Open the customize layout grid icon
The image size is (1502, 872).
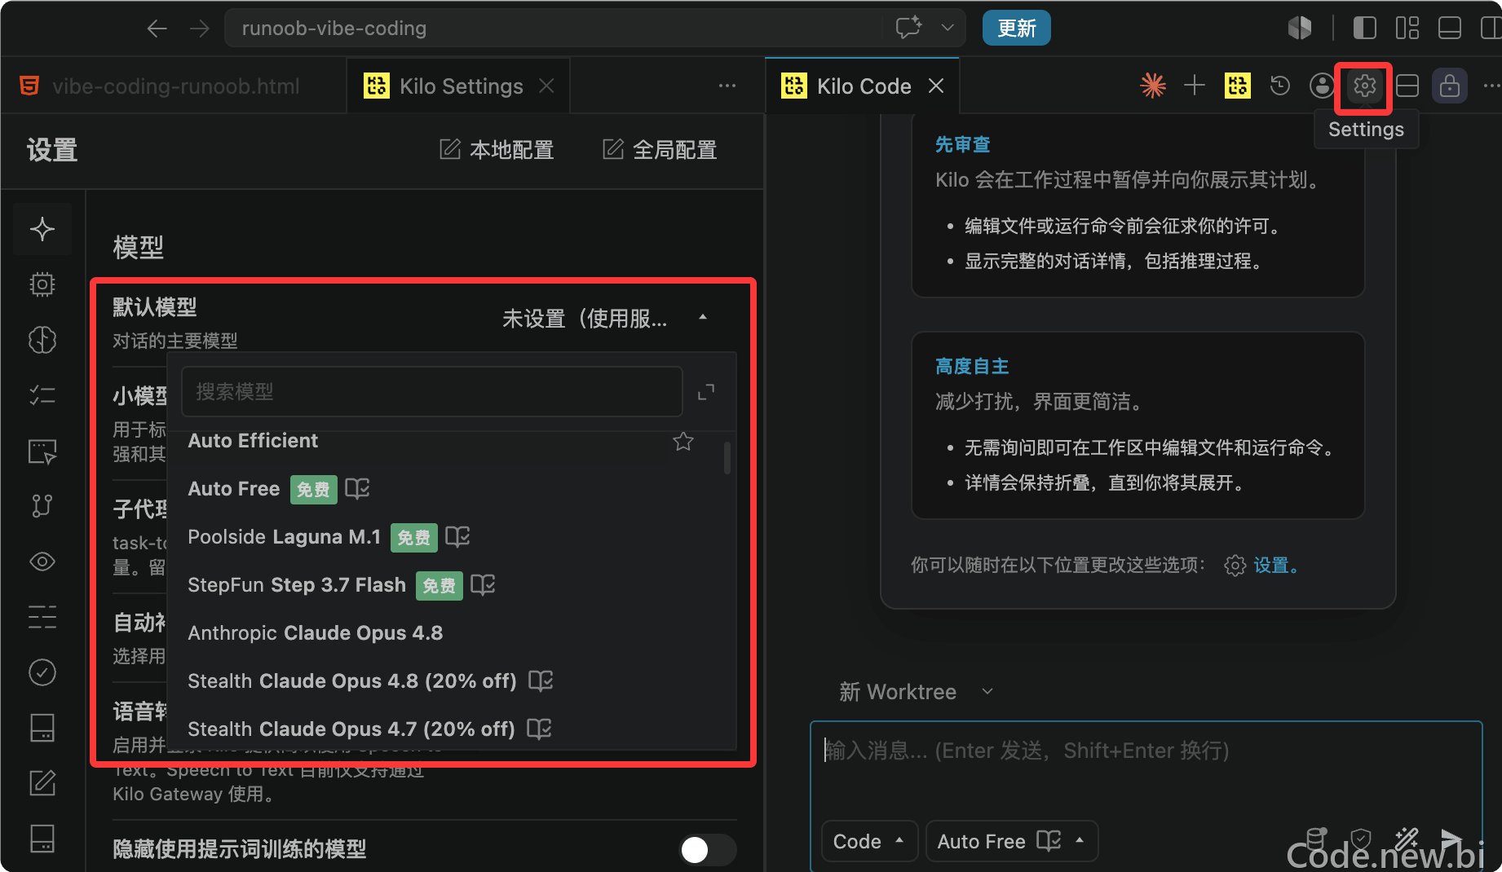tap(1407, 29)
